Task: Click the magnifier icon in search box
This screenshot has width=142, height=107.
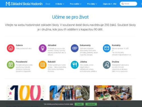Action: (122, 4)
